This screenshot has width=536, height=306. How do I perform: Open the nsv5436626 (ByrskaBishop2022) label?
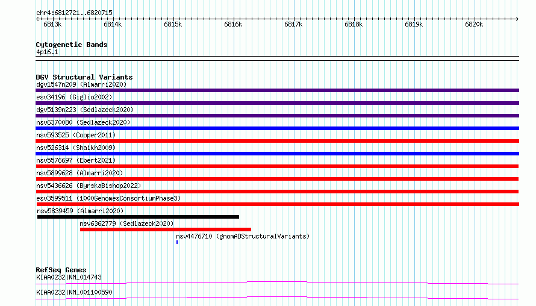point(89,186)
